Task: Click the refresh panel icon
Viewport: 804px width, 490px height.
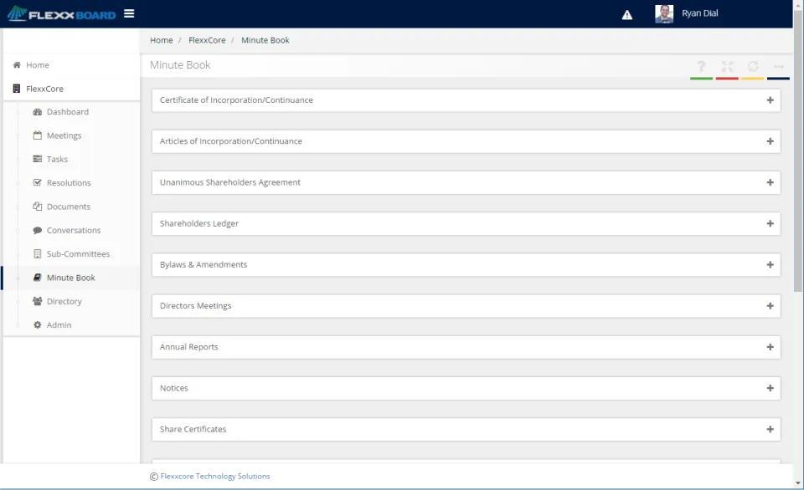Action: pyautogui.click(x=753, y=66)
